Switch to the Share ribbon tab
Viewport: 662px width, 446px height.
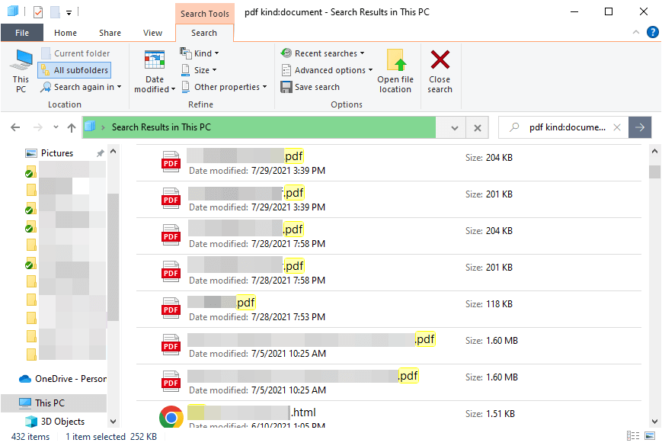[x=110, y=33]
